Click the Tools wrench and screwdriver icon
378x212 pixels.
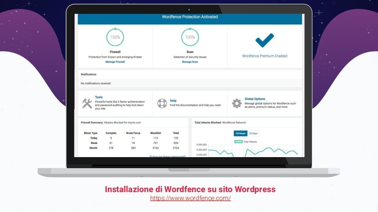[87, 103]
